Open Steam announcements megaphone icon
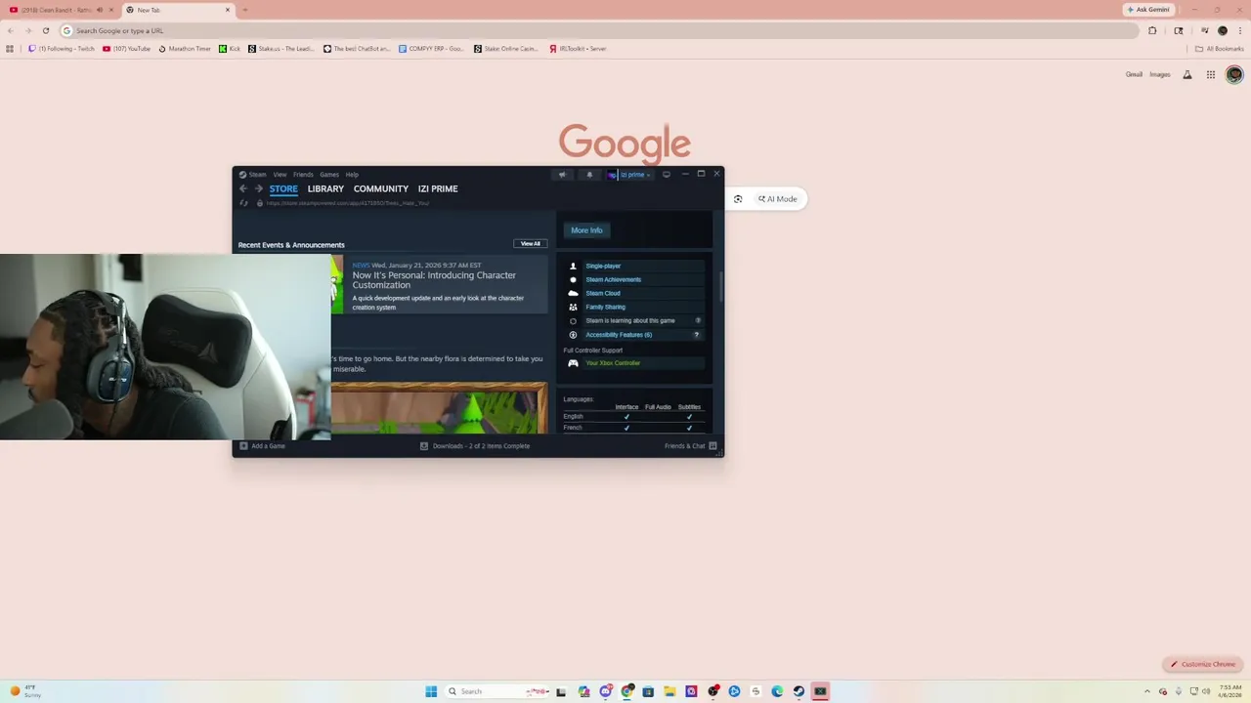This screenshot has width=1251, height=703. (562, 175)
